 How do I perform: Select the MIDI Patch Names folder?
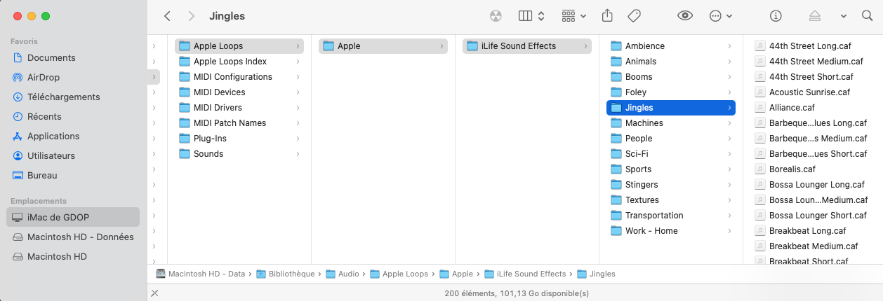(x=239, y=123)
